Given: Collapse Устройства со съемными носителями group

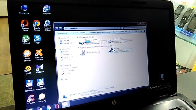Looking at the screenshot, I should [79, 48].
